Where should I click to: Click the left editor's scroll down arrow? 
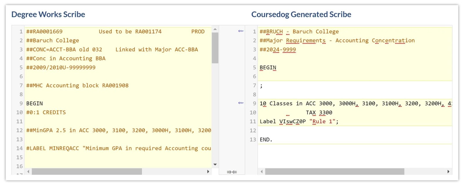pyautogui.click(x=215, y=164)
